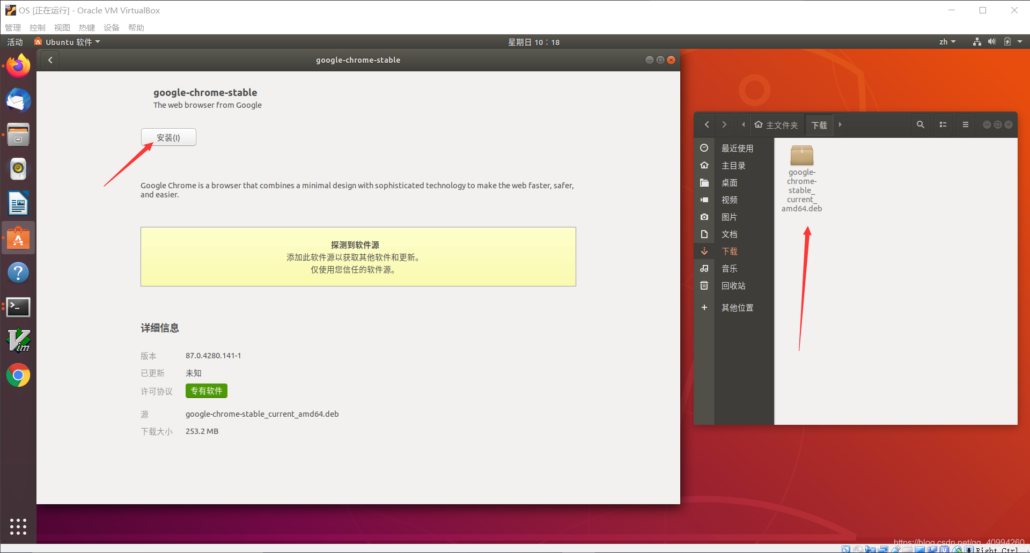The height and width of the screenshot is (553, 1030).
Task: Open VirtualBox 帮助 menu
Action: click(136, 27)
